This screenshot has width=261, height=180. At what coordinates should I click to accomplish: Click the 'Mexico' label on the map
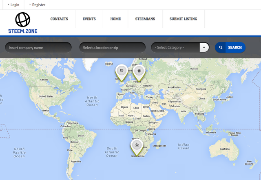click(45, 111)
